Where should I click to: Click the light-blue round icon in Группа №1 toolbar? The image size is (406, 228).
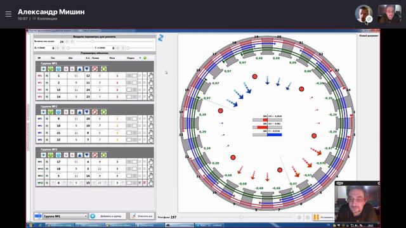pyautogui.click(x=58, y=69)
